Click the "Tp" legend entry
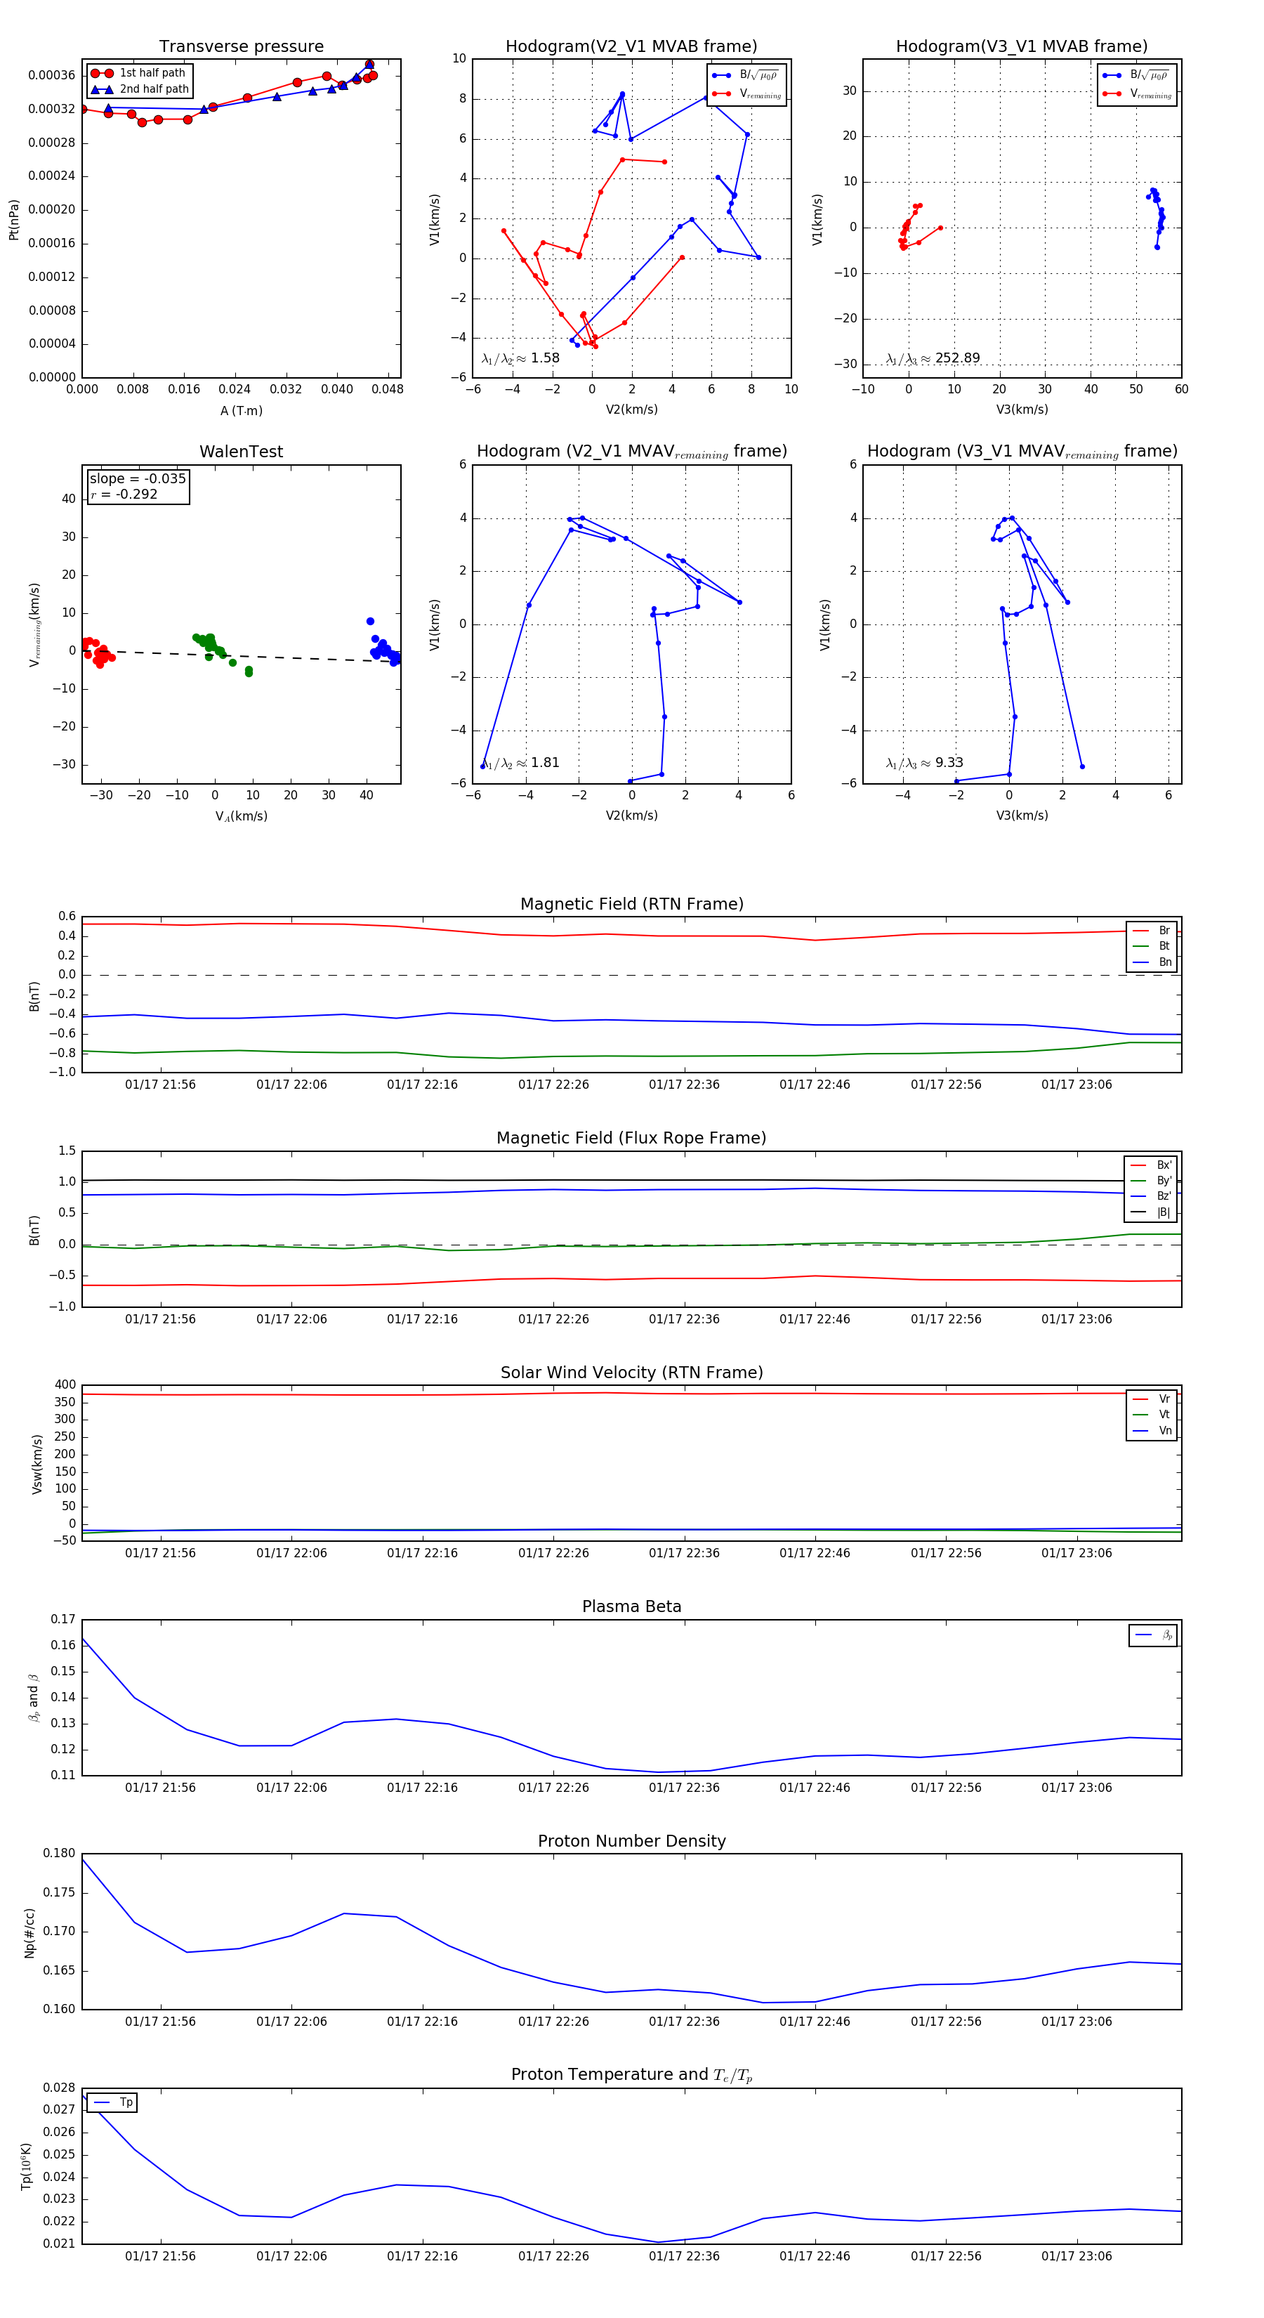Viewport: 1264px width, 2318px height. (x=112, y=2103)
